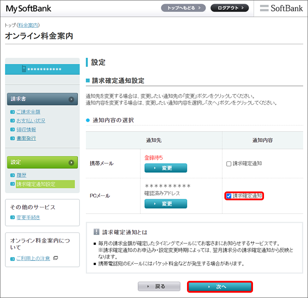Click the arrow icon on 設定 header
The height and width of the screenshot is (298, 308).
click(x=71, y=162)
